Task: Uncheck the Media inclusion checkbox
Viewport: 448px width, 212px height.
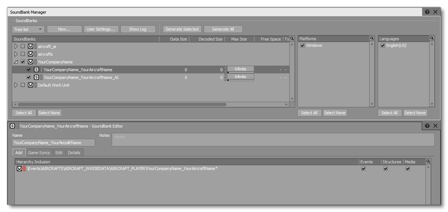Action: (x=408, y=168)
